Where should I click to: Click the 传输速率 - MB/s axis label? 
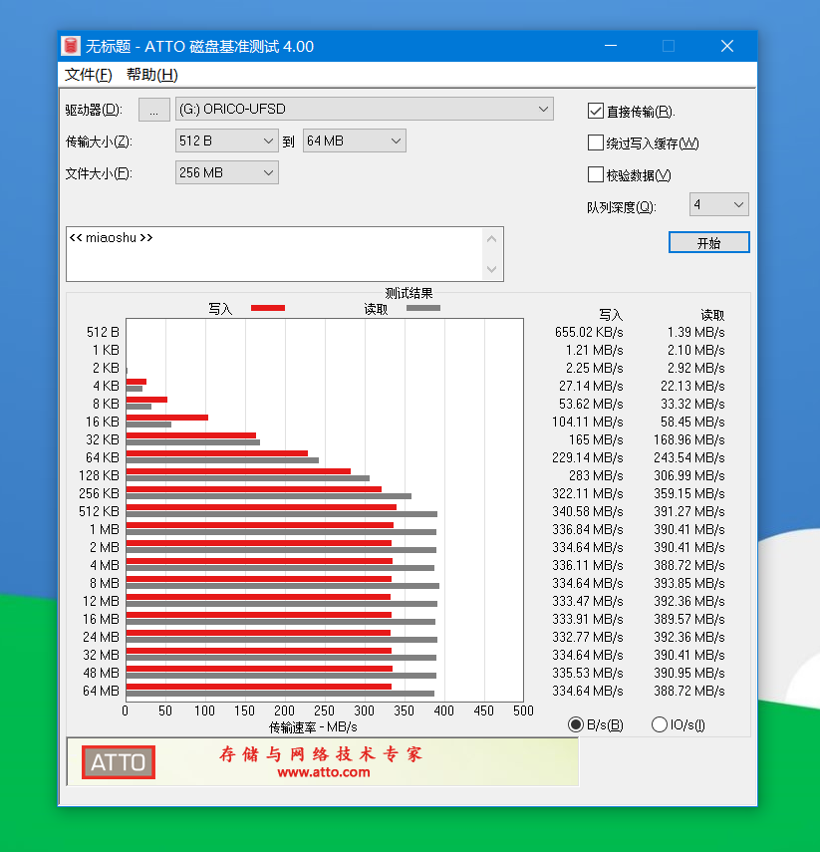pyautogui.click(x=313, y=727)
